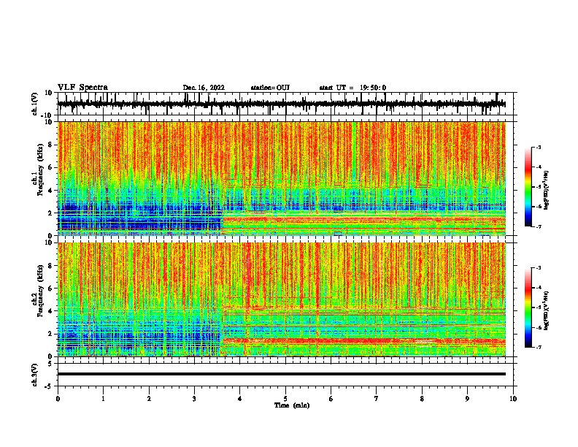Click the "8" kHz tick on ch.1 spectrogram
Image resolution: width=578 pixels, height=447 pixels.
(50, 145)
